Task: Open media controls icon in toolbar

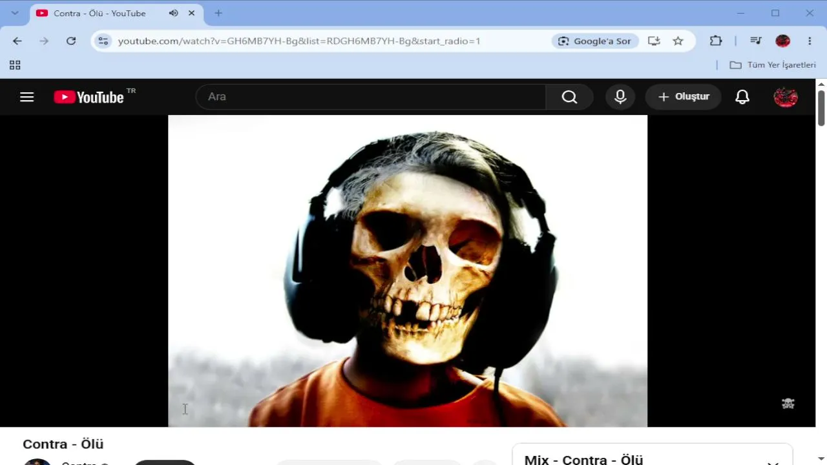Action: coord(756,41)
